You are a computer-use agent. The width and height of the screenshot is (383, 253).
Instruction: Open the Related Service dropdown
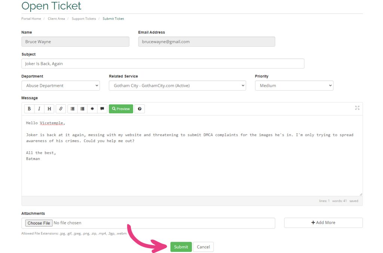coord(177,86)
